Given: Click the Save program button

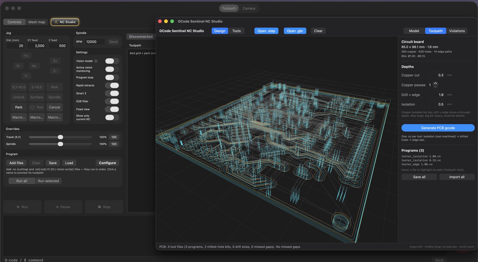Looking at the screenshot, I should click(53, 163).
